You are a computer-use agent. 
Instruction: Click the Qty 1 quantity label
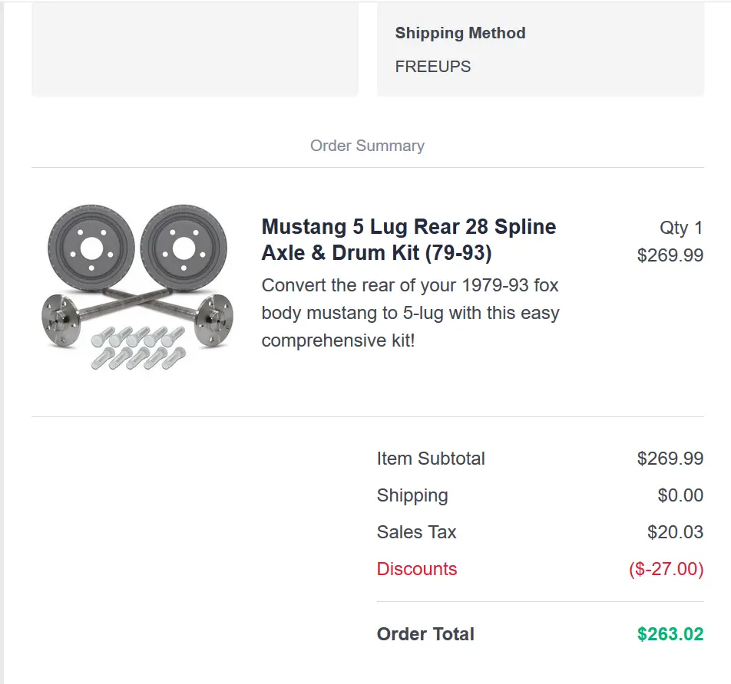(x=680, y=228)
